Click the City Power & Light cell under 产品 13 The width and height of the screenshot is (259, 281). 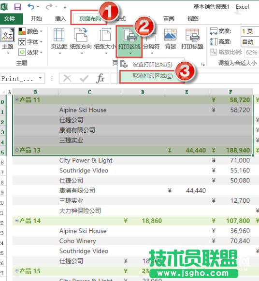click(x=89, y=160)
